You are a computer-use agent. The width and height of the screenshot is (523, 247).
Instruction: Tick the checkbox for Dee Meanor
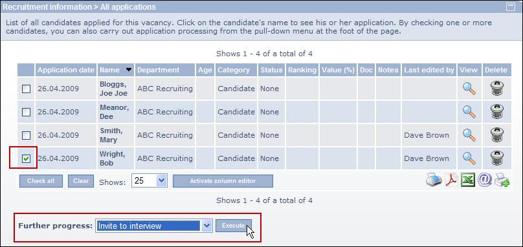click(x=26, y=113)
